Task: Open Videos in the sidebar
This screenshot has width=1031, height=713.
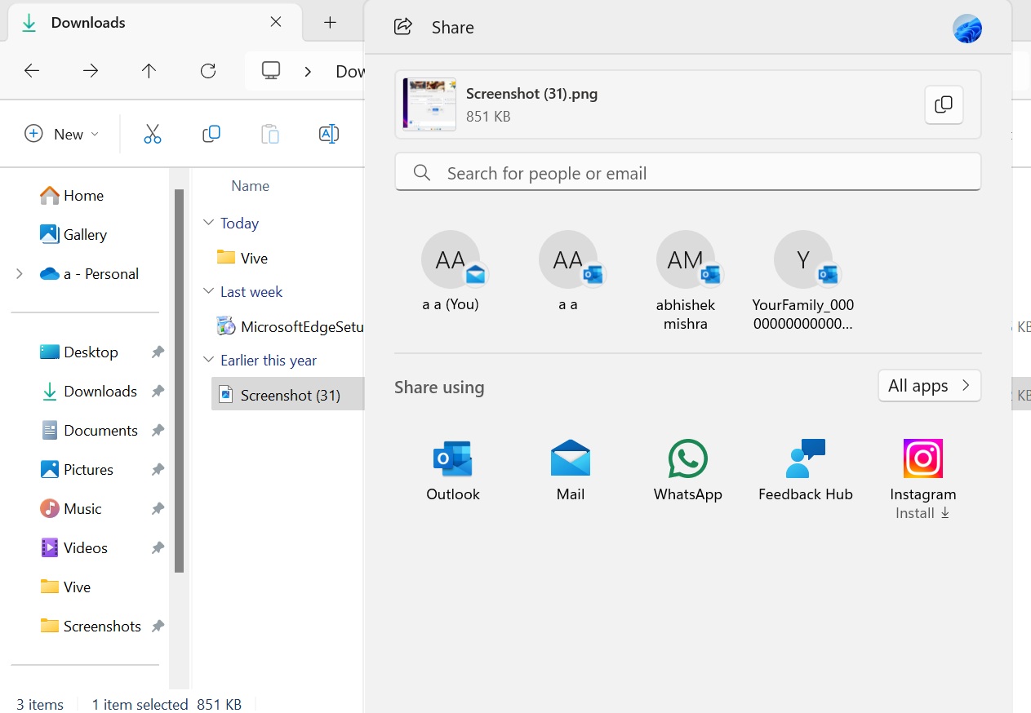Action: coord(74,548)
